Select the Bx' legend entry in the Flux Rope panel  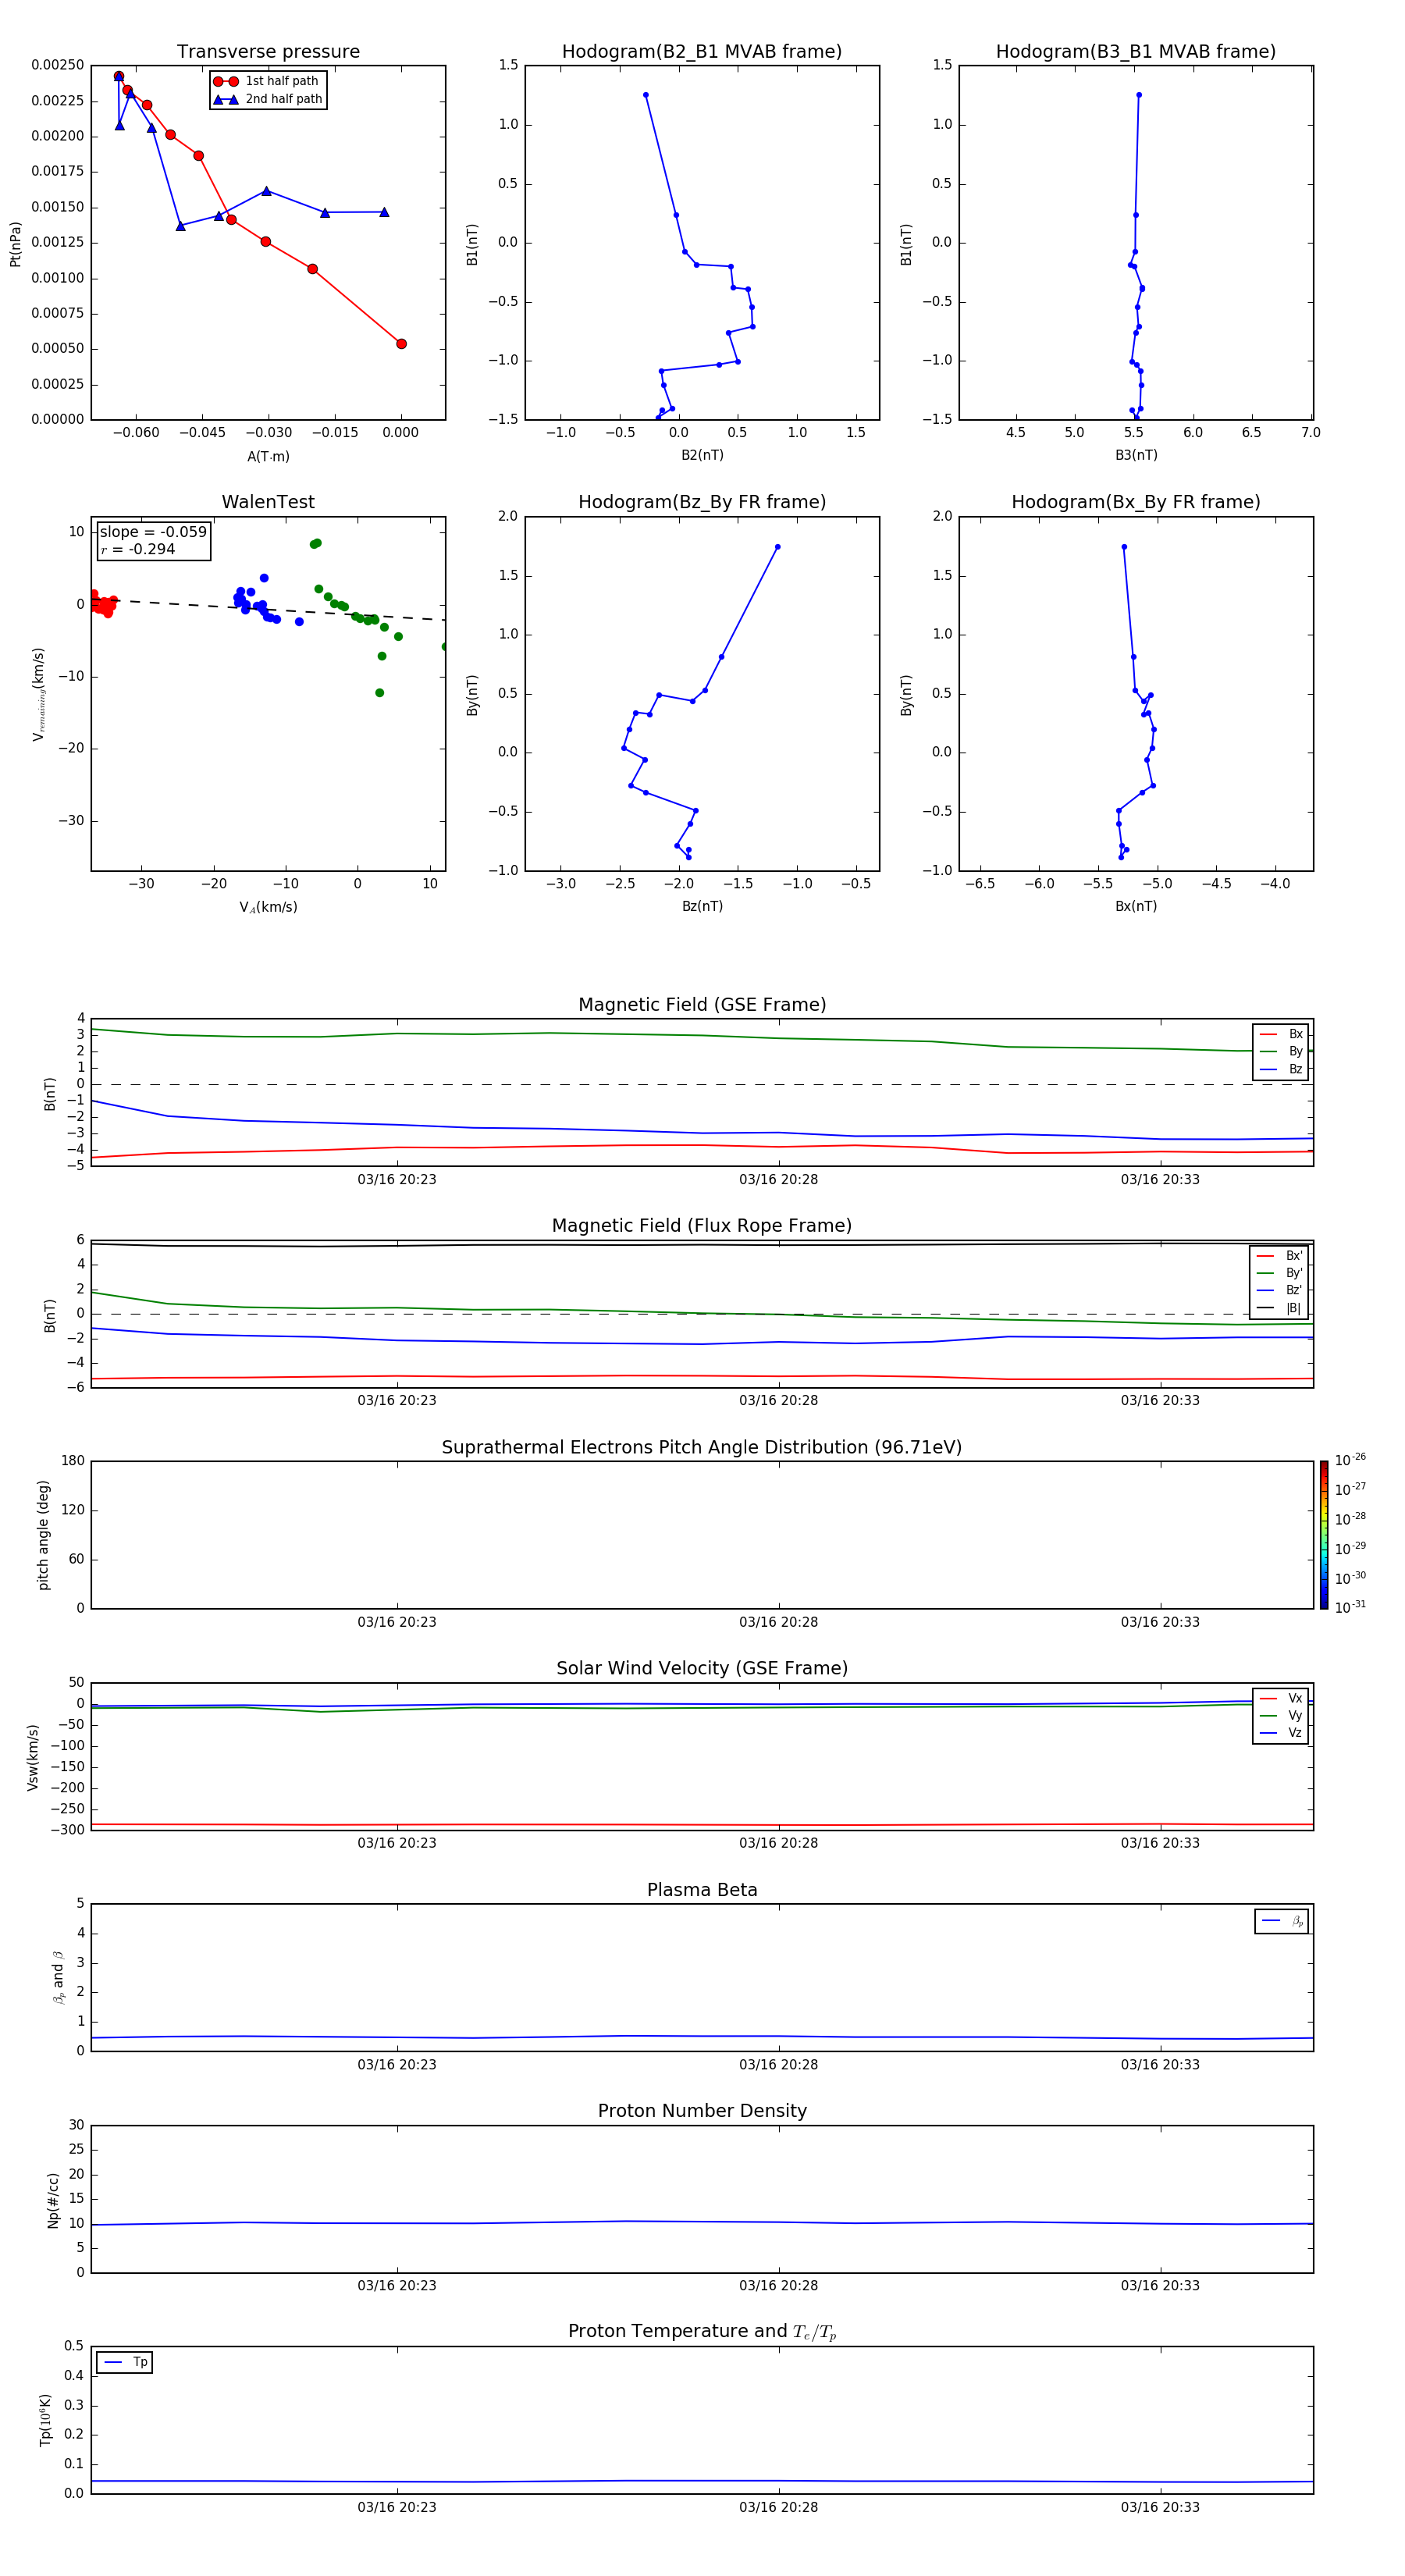pyautogui.click(x=1280, y=1256)
